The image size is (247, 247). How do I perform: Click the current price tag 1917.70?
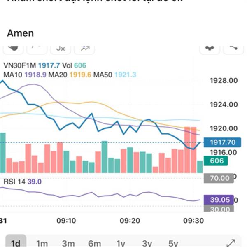[222, 142]
